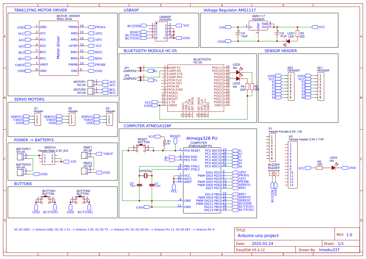Expand the P1 Header-Female 1x8 pins
This screenshot has height=259, width=366.
(x=273, y=148)
